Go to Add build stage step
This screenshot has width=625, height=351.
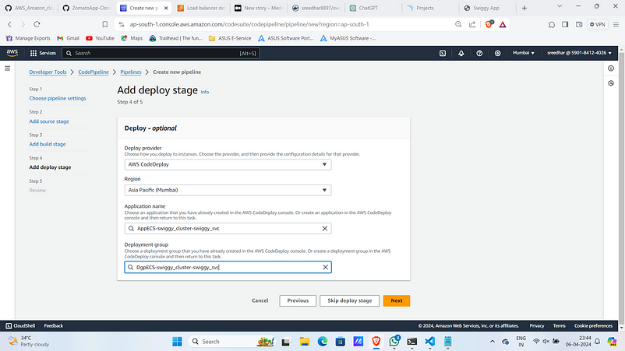click(48, 144)
